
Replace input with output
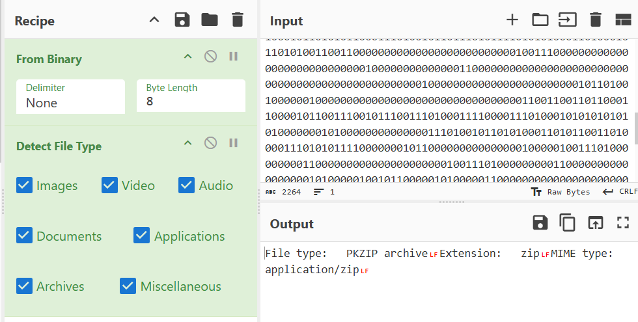click(595, 223)
